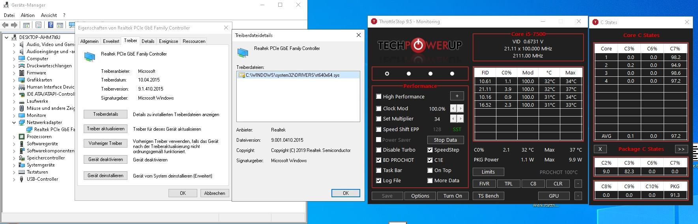Select the Speichercontroller category icon
This screenshot has height=224, width=698.
[22, 158]
